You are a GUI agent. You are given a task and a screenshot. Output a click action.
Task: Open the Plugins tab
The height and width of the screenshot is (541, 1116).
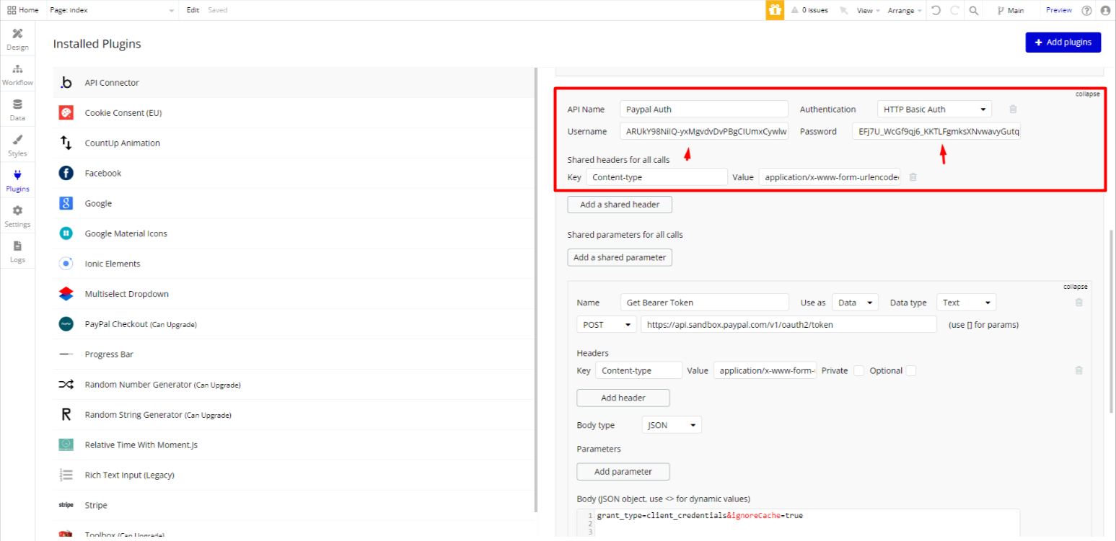pyautogui.click(x=17, y=181)
